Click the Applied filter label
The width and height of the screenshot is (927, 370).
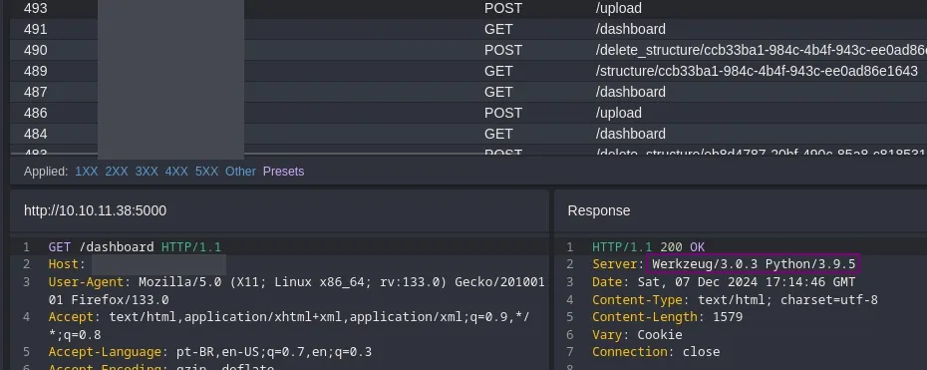[46, 172]
